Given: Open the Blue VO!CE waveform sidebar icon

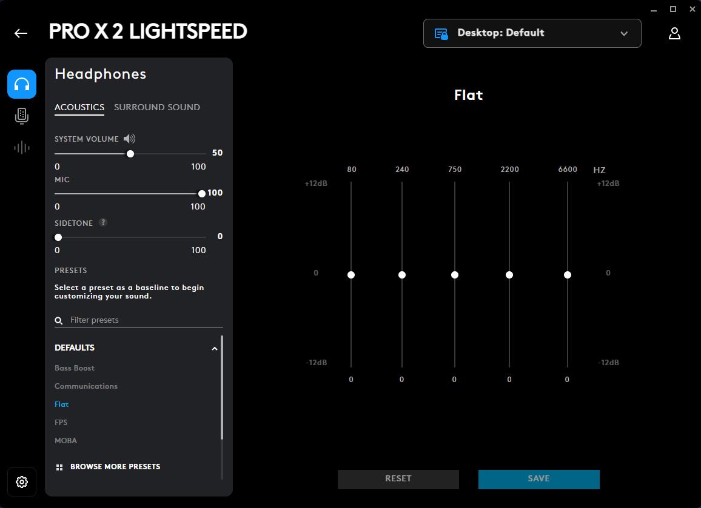Looking at the screenshot, I should pos(21,147).
